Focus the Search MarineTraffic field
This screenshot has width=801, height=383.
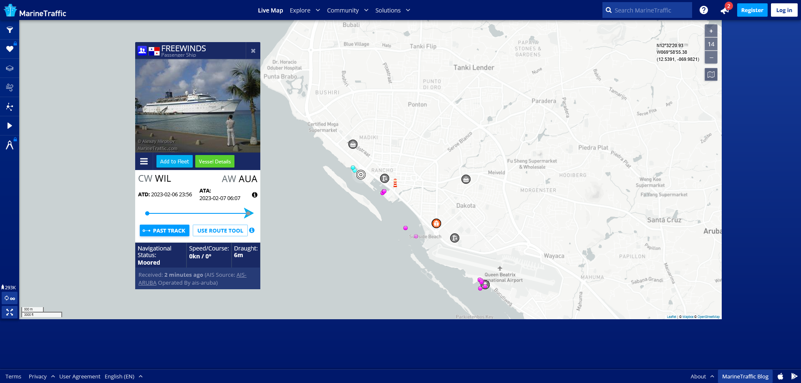pyautogui.click(x=647, y=10)
